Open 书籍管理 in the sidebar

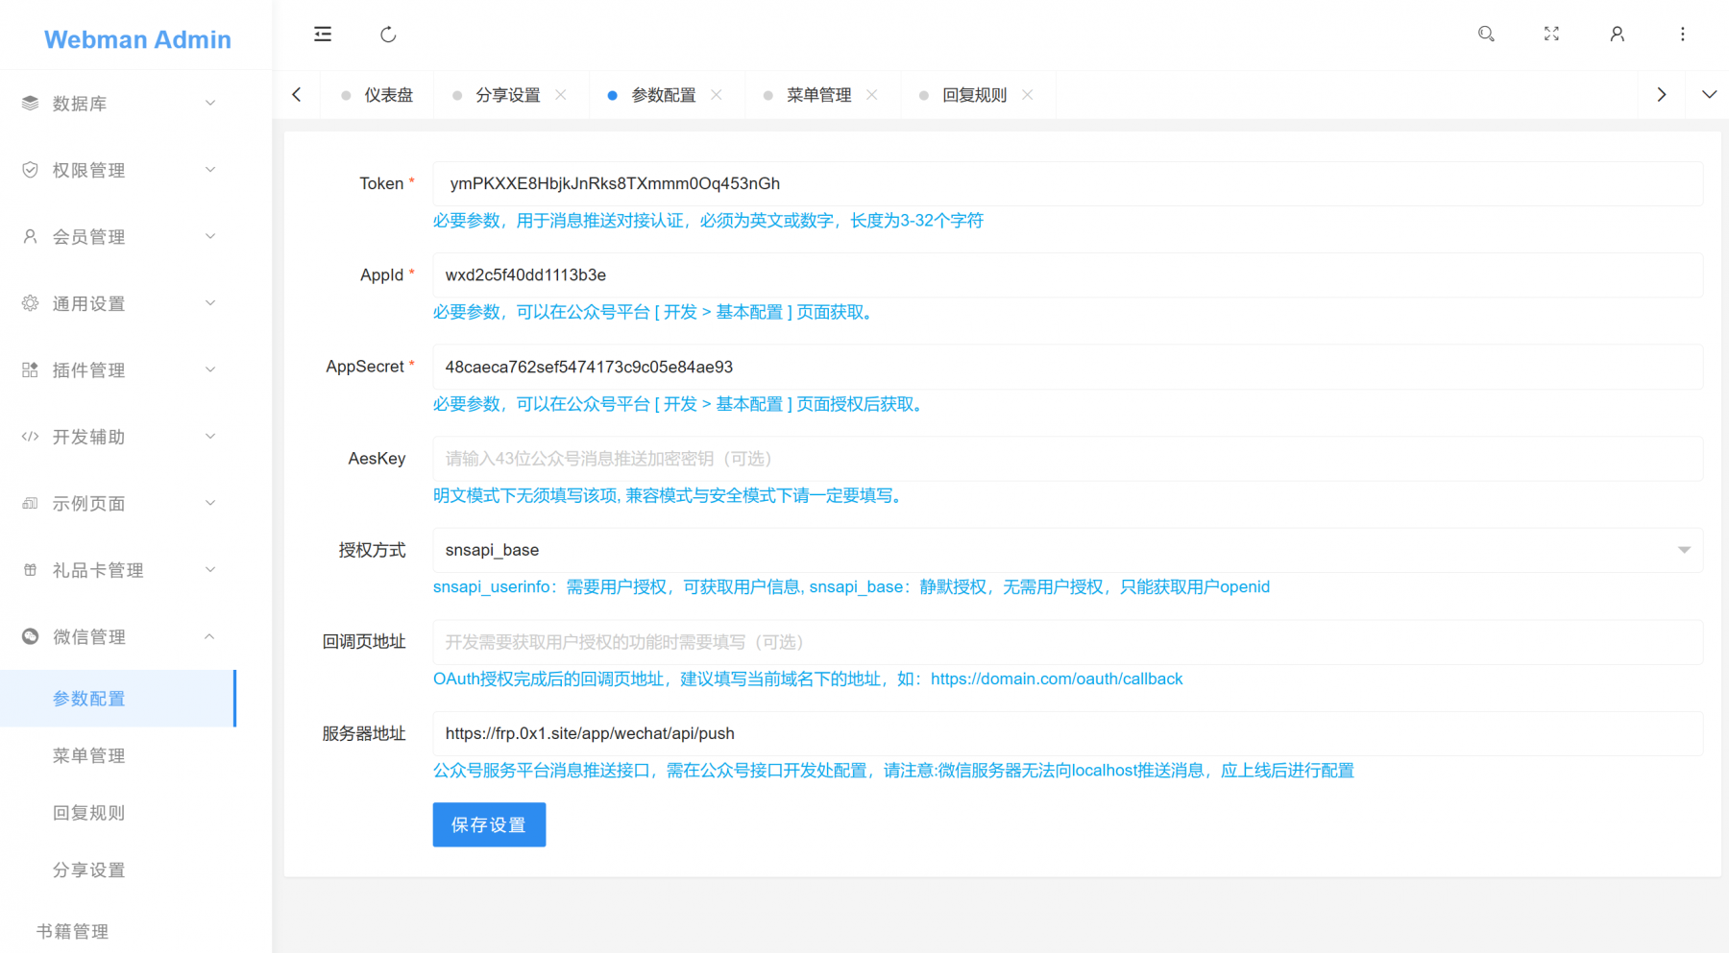tap(72, 931)
